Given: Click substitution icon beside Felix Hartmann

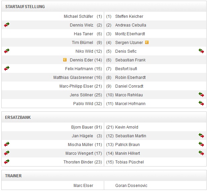Looking at the screenshot, I should [7, 68].
